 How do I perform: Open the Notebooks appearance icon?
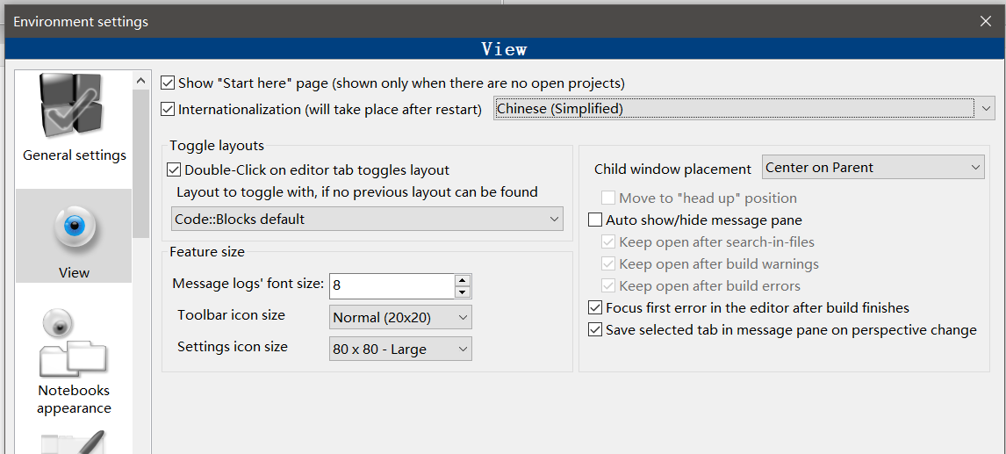pyautogui.click(x=74, y=344)
